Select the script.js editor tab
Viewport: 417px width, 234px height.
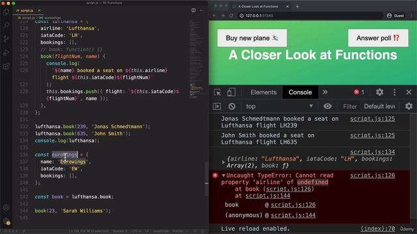pos(27,10)
